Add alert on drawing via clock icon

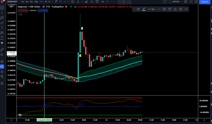[x=170, y=9]
